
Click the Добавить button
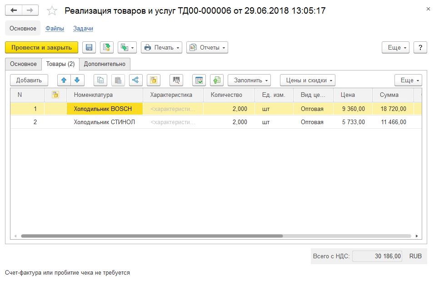pyautogui.click(x=29, y=80)
